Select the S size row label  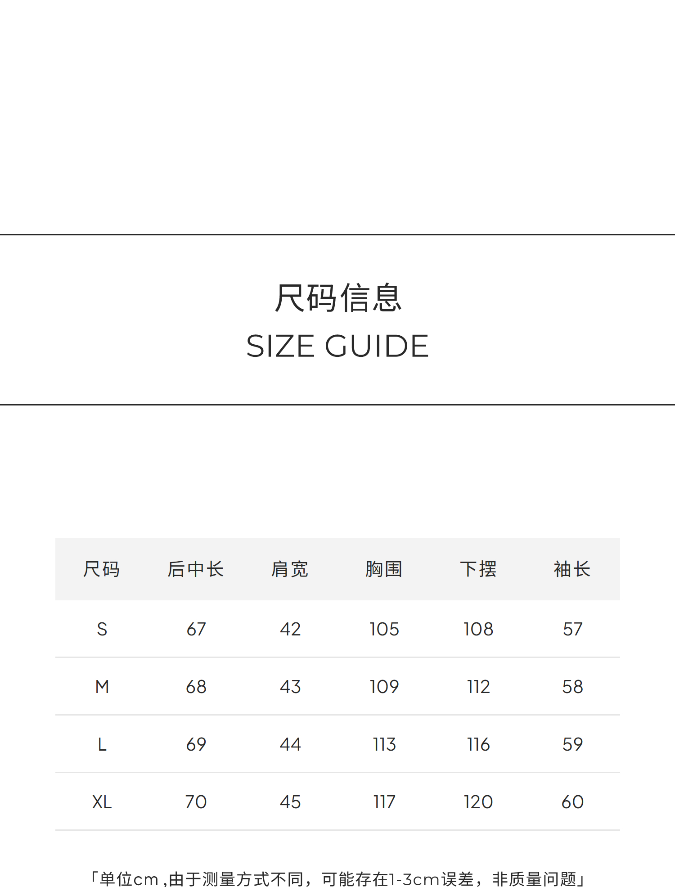point(102,629)
